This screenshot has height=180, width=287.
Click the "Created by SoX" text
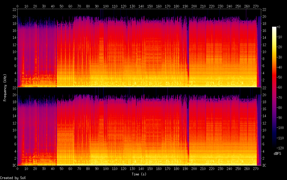coord(13,178)
